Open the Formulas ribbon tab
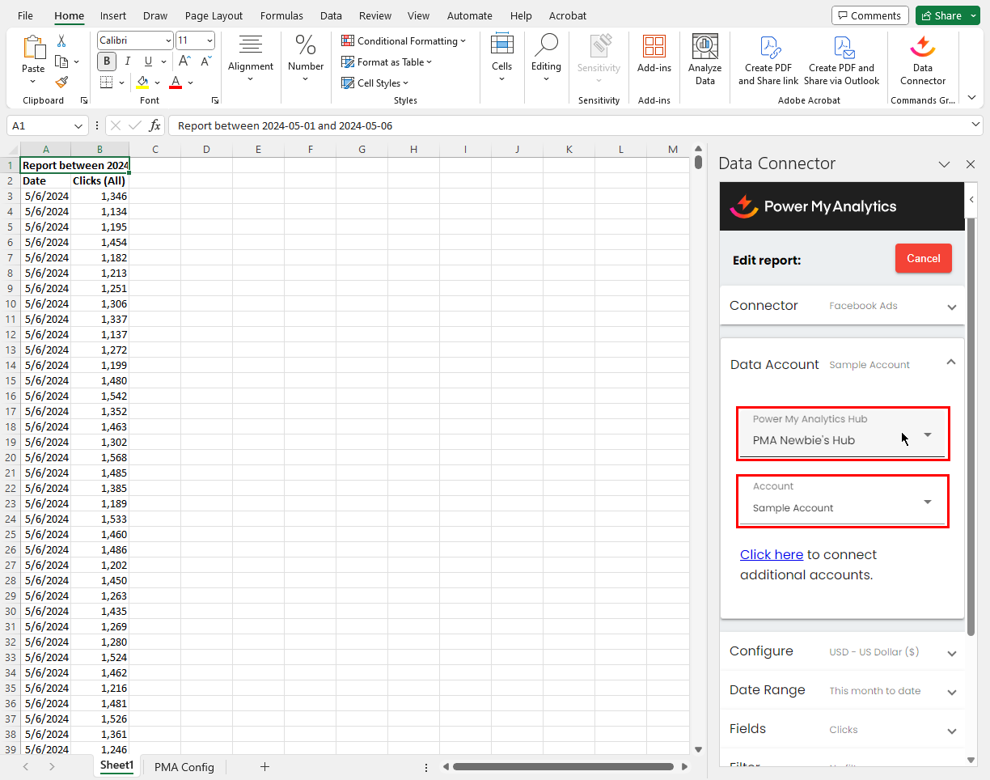The image size is (990, 780). click(x=281, y=15)
